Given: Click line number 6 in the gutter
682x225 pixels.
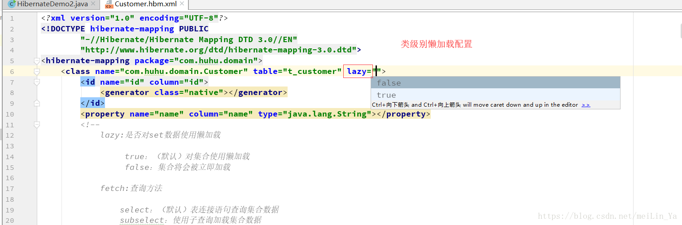Looking at the screenshot, I should coord(12,71).
